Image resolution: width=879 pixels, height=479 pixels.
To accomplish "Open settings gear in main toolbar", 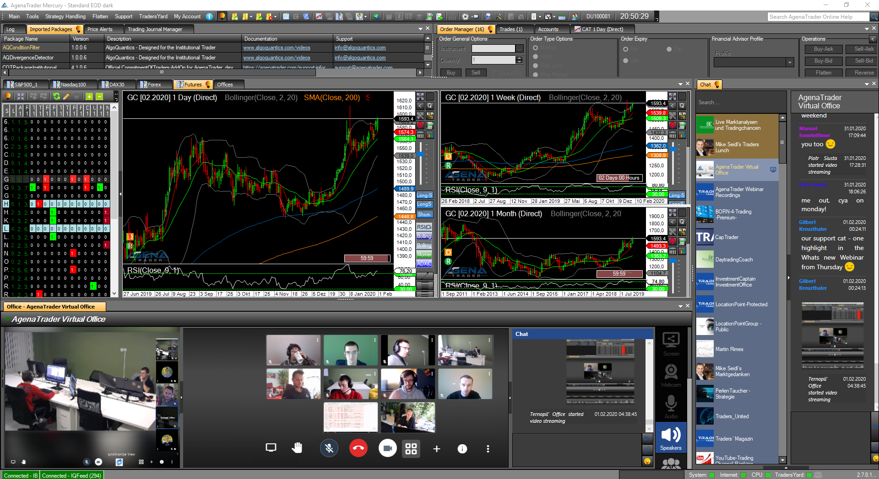I will pos(465,16).
